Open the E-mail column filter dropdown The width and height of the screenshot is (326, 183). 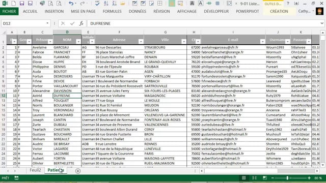click(x=263, y=42)
